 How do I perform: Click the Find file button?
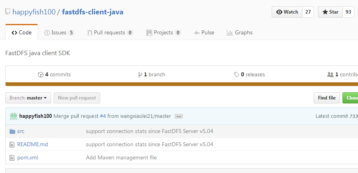click(x=326, y=98)
